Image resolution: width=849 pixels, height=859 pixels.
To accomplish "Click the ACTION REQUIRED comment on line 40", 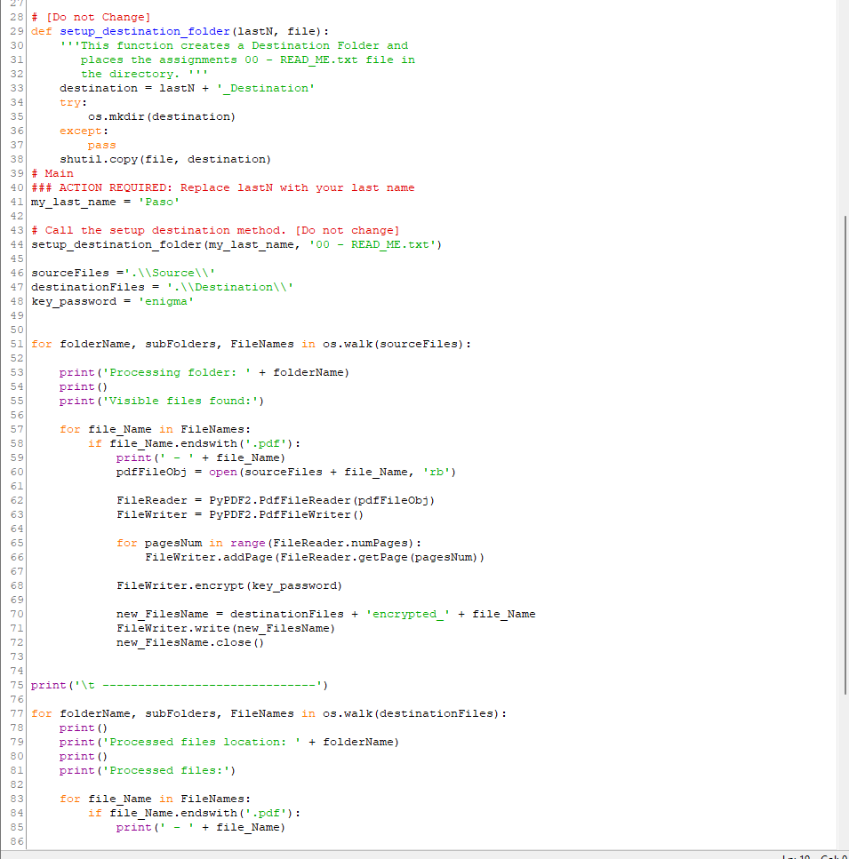I will point(222,187).
